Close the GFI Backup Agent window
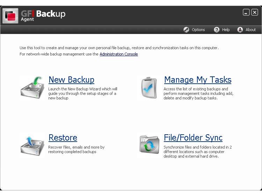The width and height of the screenshot is (262, 196). (254, 13)
